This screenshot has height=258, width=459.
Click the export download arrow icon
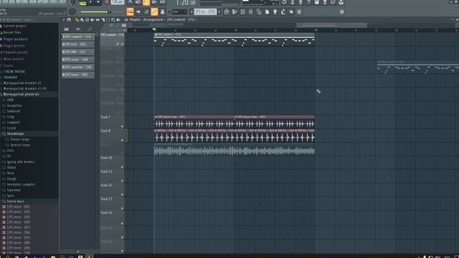point(341,2)
